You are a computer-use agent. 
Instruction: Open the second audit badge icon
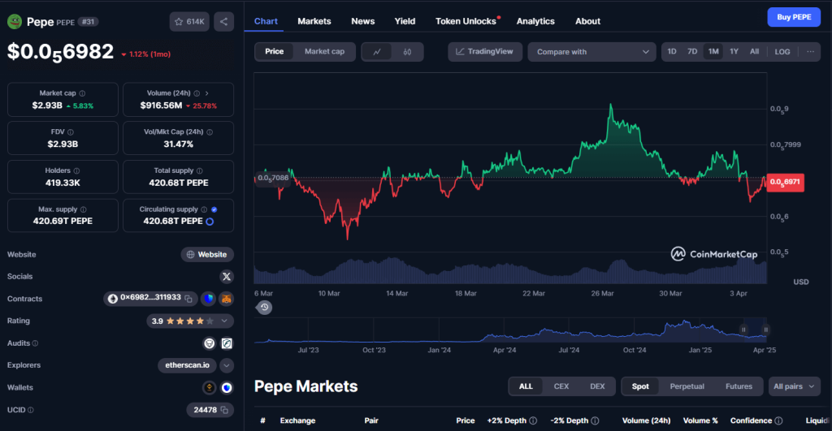(x=227, y=343)
